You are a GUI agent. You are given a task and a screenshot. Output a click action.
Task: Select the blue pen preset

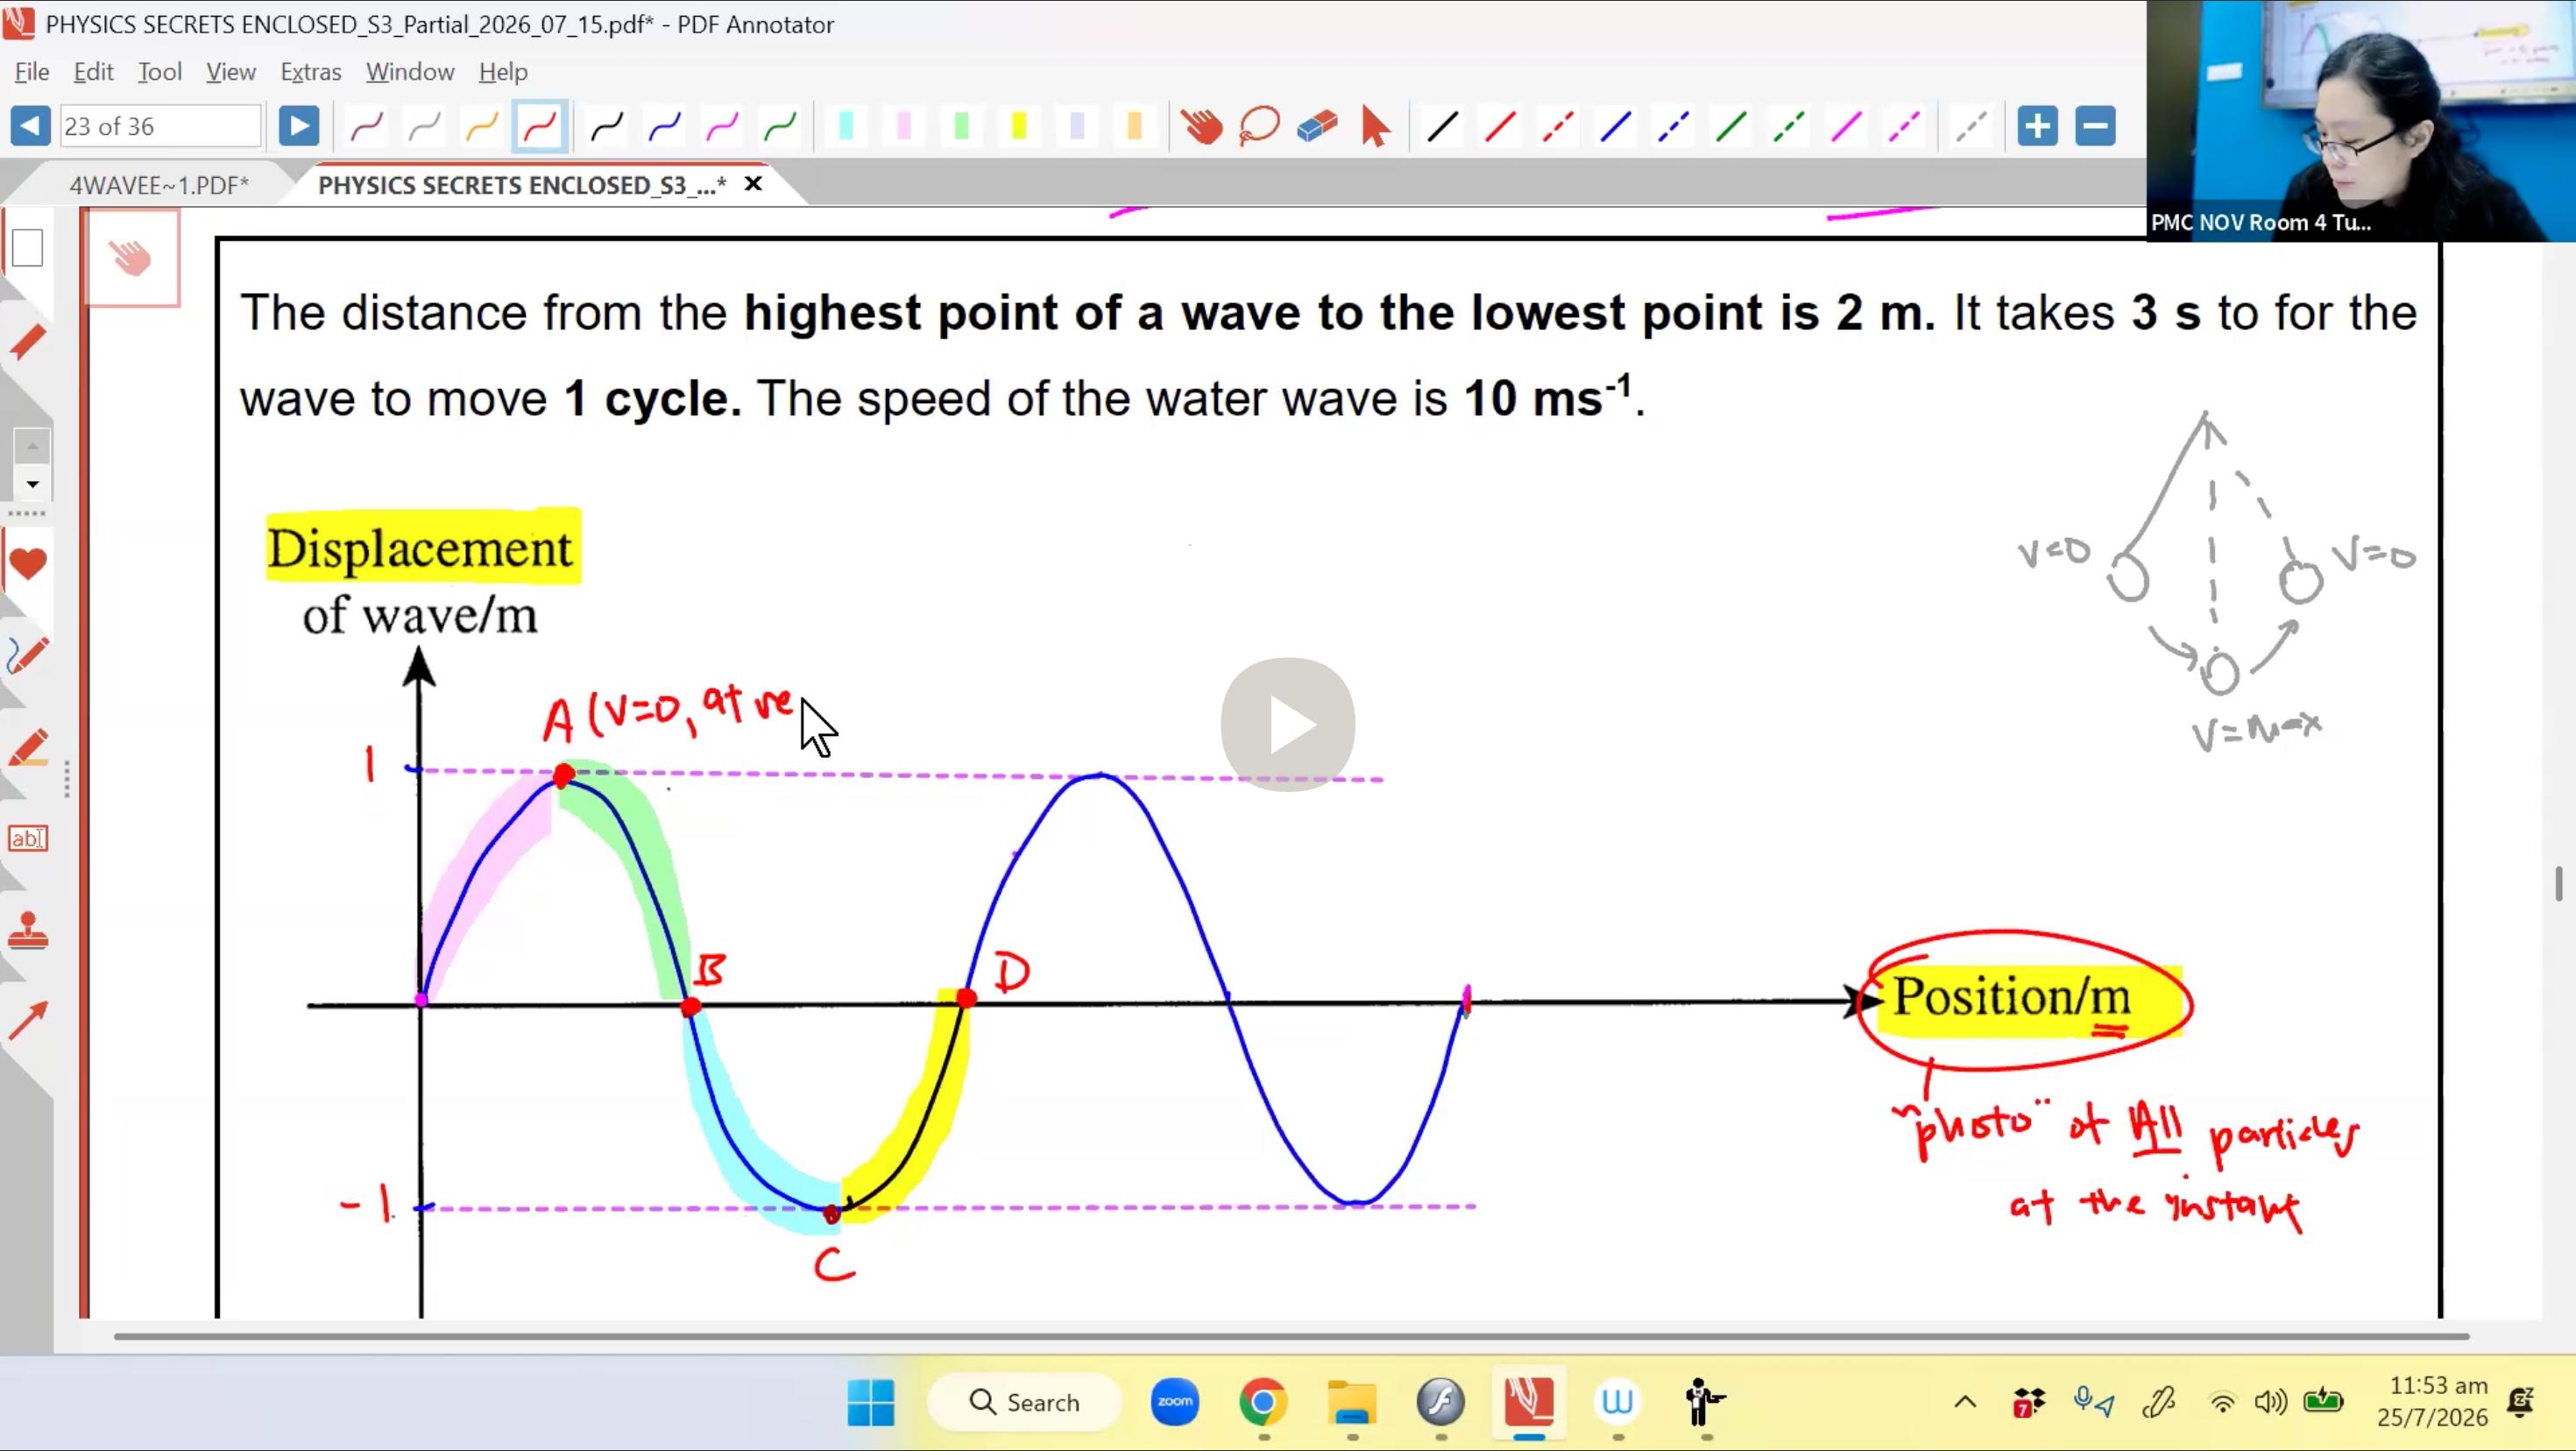click(x=664, y=127)
